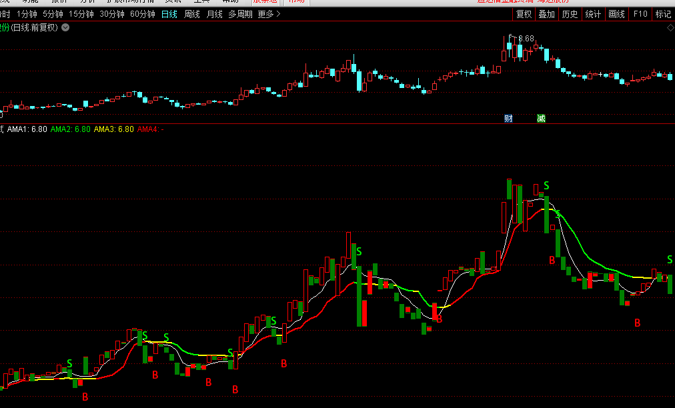Open the 画线 drawing tools
675x408 pixels.
(x=617, y=14)
